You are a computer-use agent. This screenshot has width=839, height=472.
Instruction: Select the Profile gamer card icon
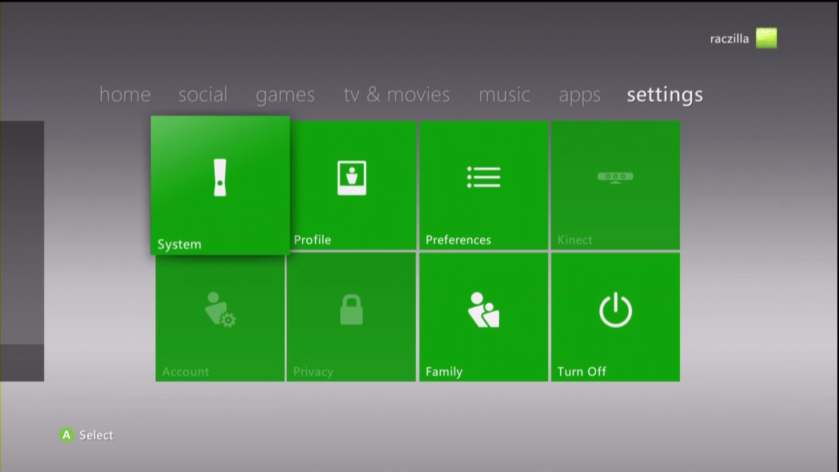352,178
